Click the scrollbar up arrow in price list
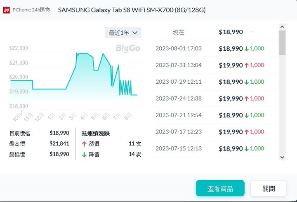Screen dimensions: 297x202 (282, 27)
